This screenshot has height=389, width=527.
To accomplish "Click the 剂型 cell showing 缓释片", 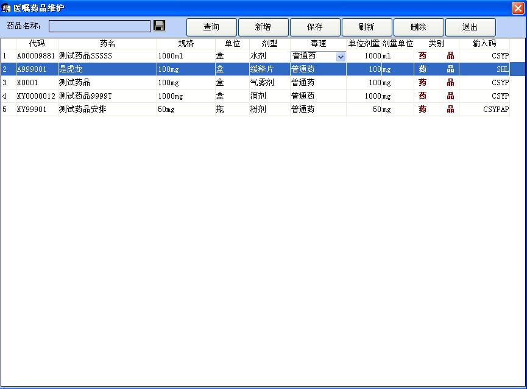I will click(x=269, y=69).
